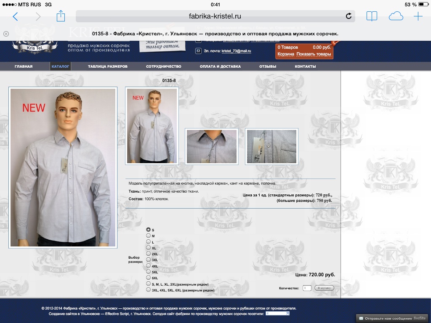Tap the Safari forward arrow
Image resolution: width=431 pixels, height=323 pixels.
pos(38,16)
